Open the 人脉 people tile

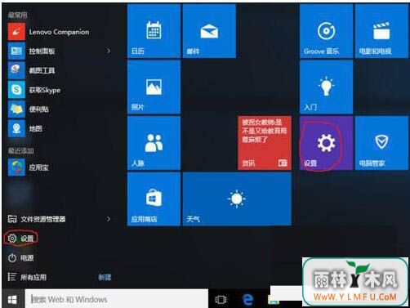(154, 143)
